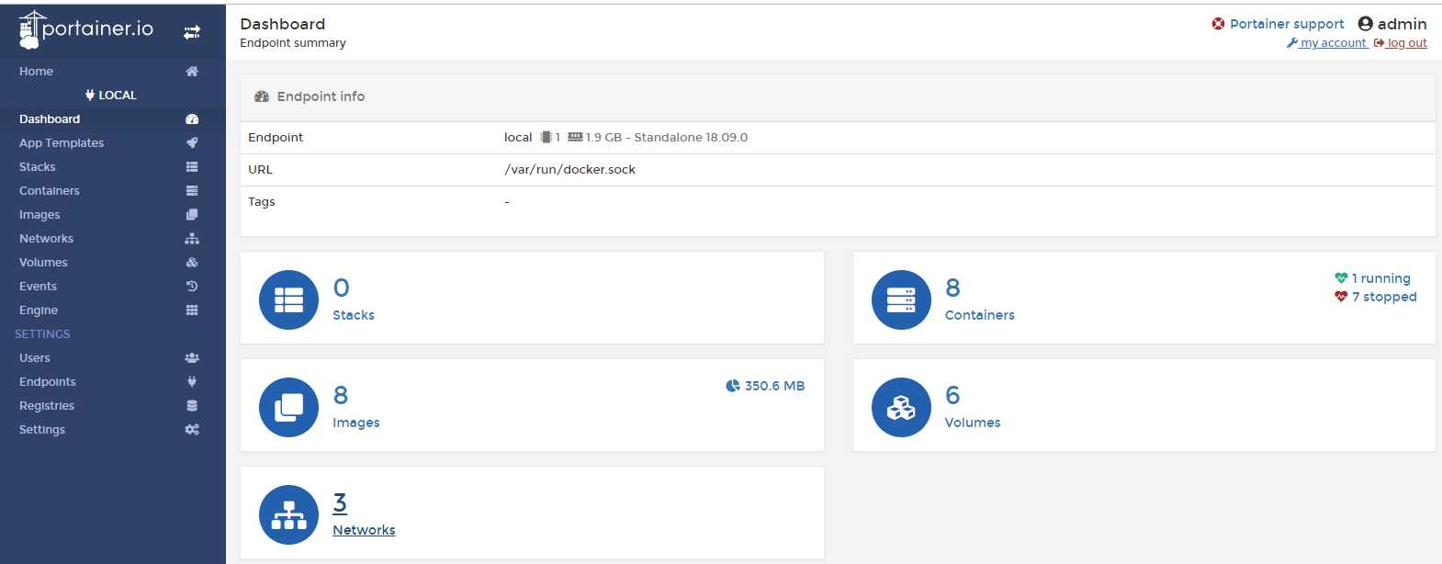This screenshot has height=564, width=1442.
Task: Open the Networks label on the dashboard tile
Action: pos(364,530)
